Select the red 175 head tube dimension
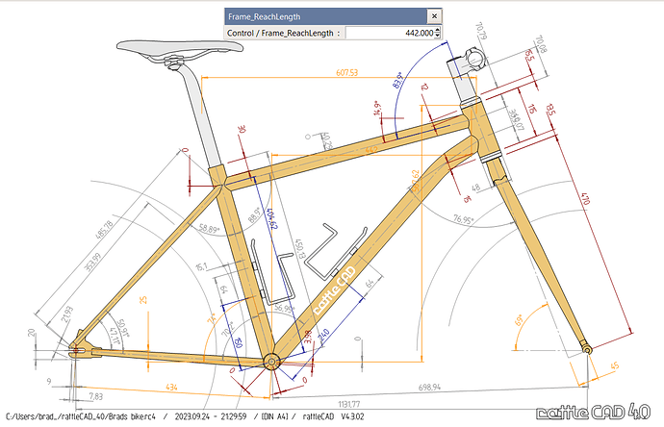This screenshot has height=427, width=664. click(x=531, y=109)
